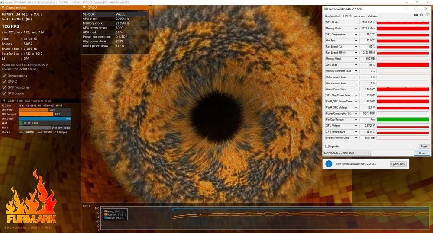Open the PerfCap Reason dropdown
Viewport: 433px width, 233px height.
356,119
